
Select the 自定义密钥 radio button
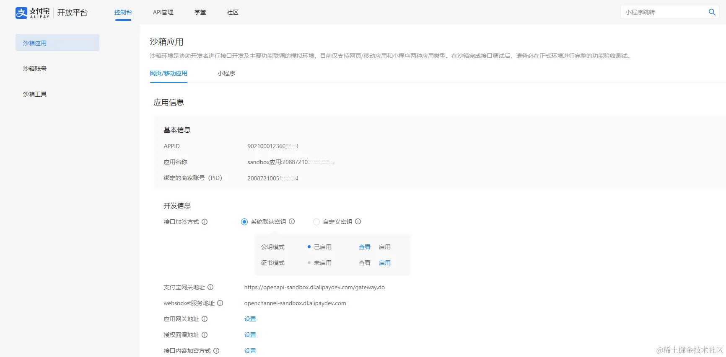coord(316,222)
